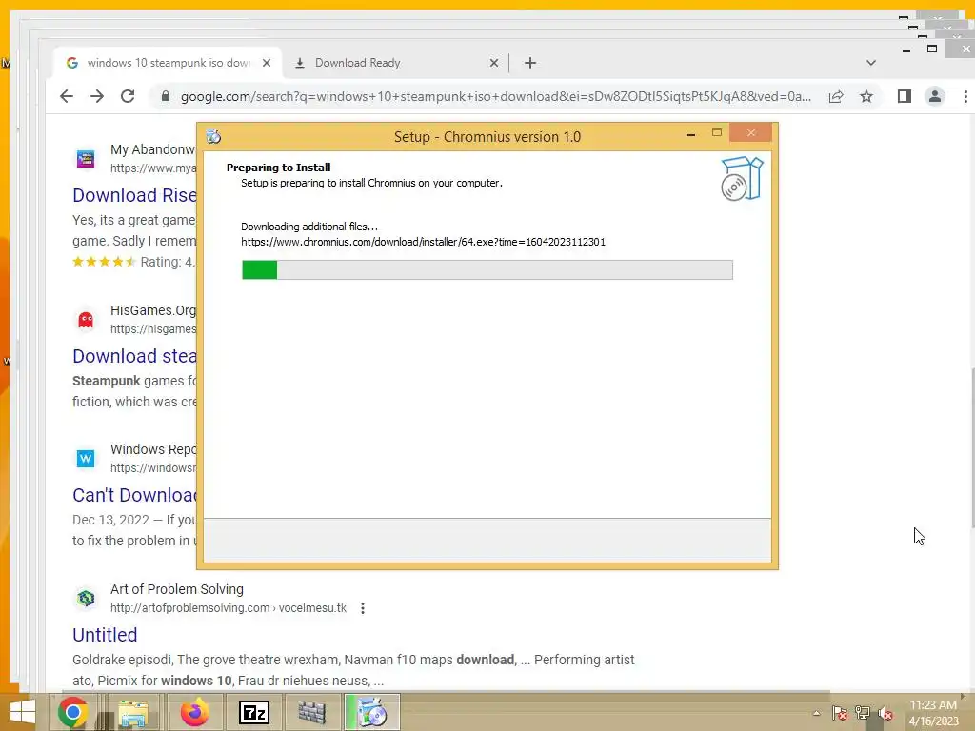The image size is (975, 731).
Task: Click the padlock site info icon
Action: tap(165, 96)
